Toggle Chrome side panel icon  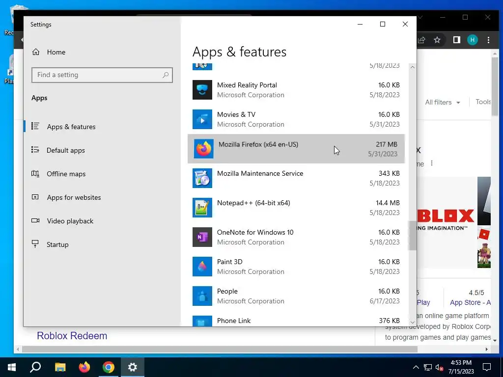(x=456, y=40)
